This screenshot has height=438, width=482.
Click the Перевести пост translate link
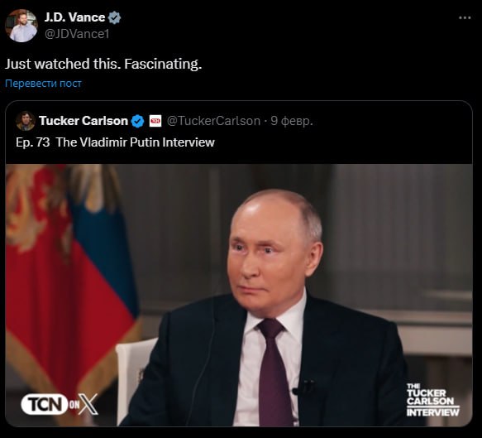click(x=43, y=84)
